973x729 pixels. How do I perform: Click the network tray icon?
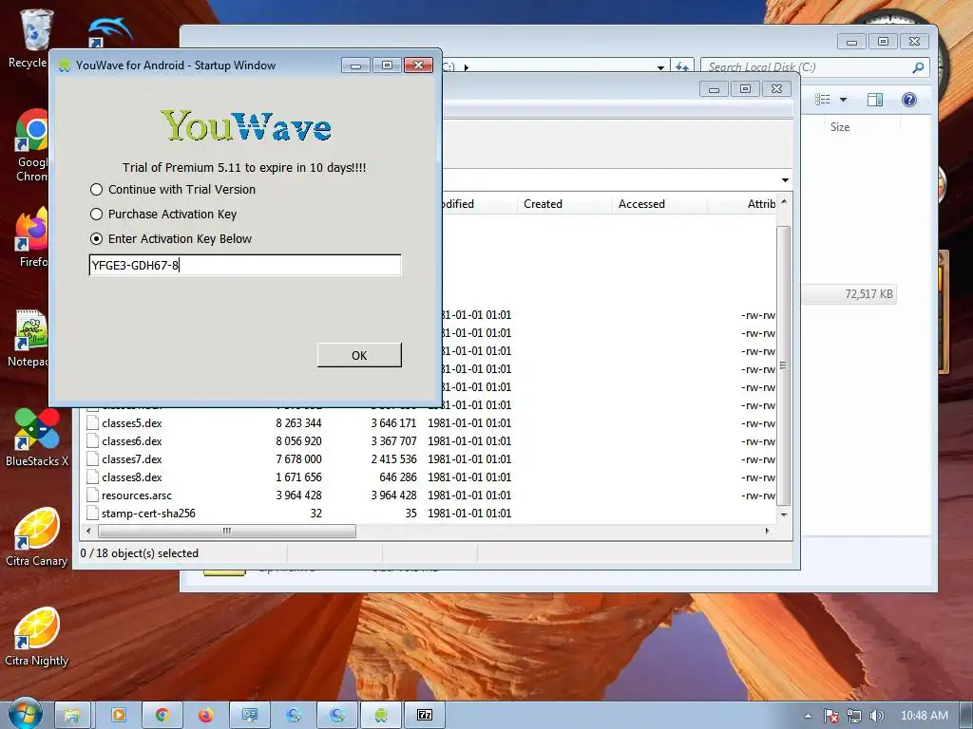(854, 716)
